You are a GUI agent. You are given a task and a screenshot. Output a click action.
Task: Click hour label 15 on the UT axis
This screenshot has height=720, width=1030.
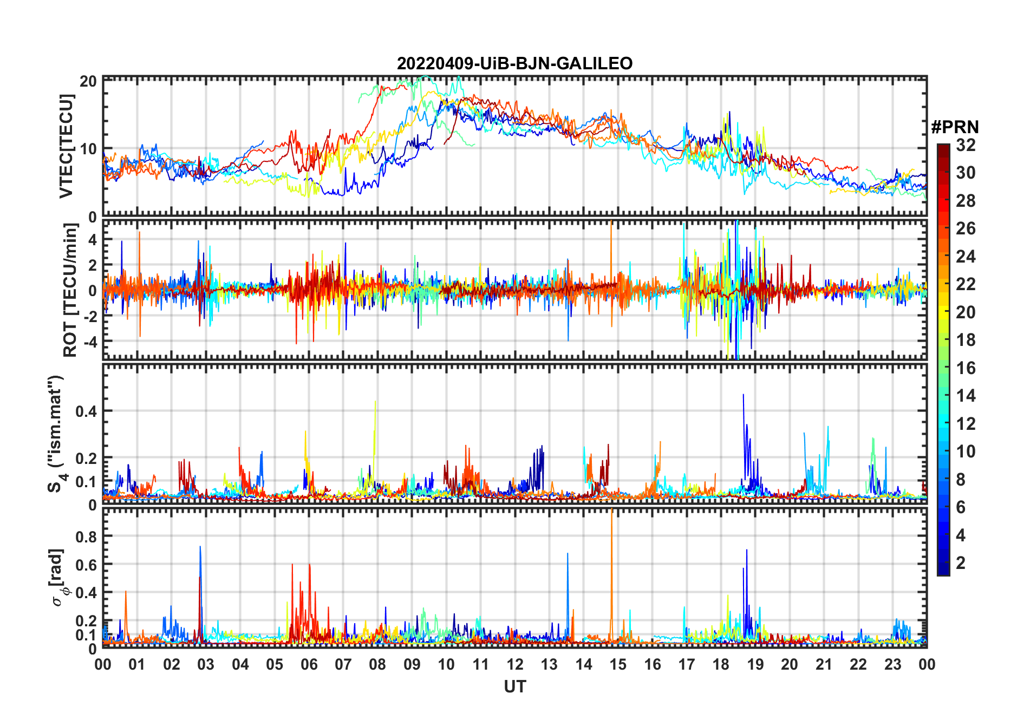[x=618, y=664]
